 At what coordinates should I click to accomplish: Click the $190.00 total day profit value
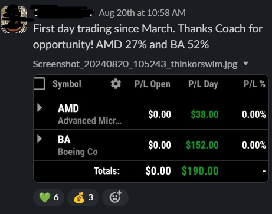(200, 171)
